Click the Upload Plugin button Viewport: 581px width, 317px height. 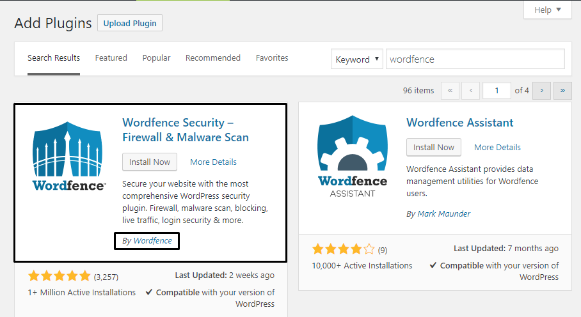pyautogui.click(x=130, y=23)
